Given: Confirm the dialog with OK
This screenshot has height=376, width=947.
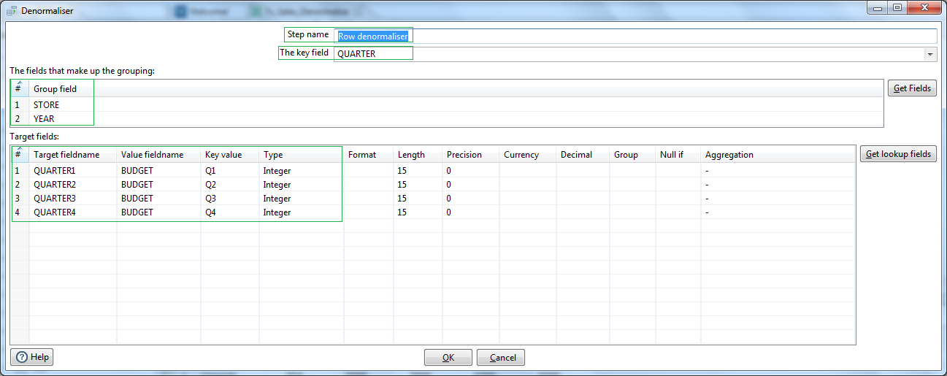Looking at the screenshot, I should pyautogui.click(x=448, y=358).
